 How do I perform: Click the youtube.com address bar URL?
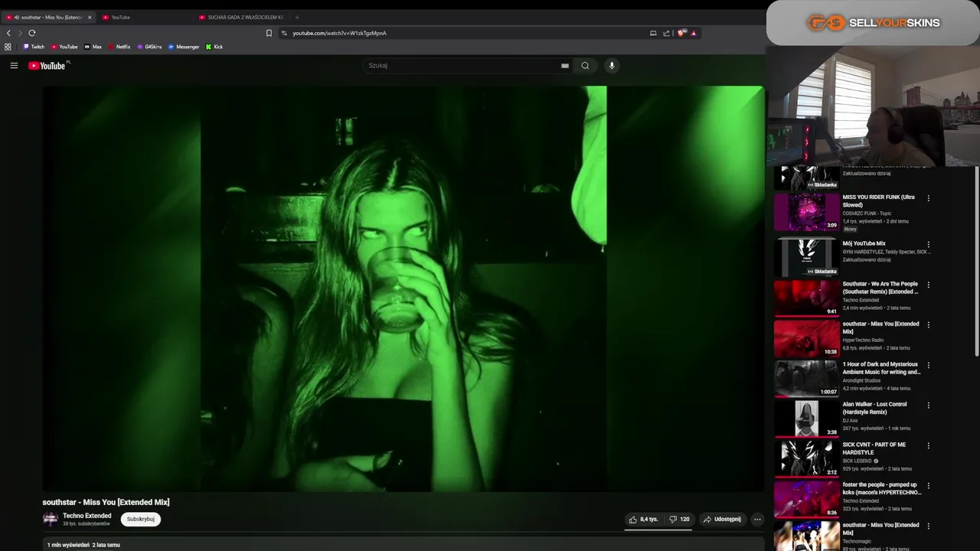point(339,33)
